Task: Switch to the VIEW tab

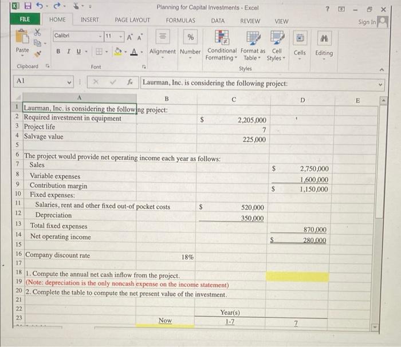Action: tap(281, 21)
